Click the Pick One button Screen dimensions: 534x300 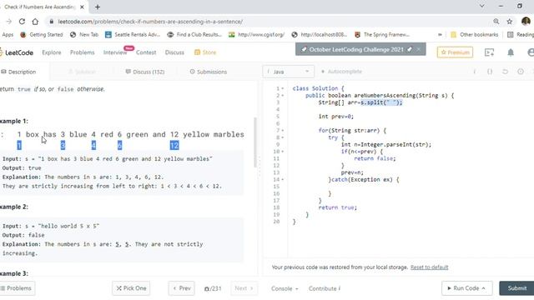coord(131,288)
